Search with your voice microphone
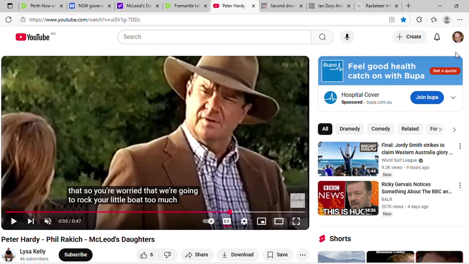The width and height of the screenshot is (469, 264). tap(347, 37)
